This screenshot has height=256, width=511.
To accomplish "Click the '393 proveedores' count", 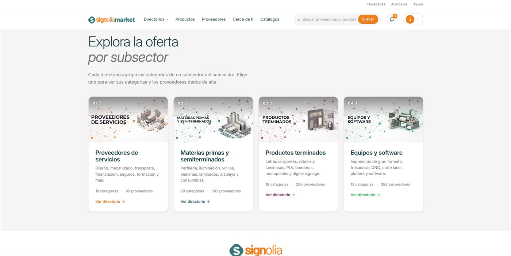I will (226, 191).
